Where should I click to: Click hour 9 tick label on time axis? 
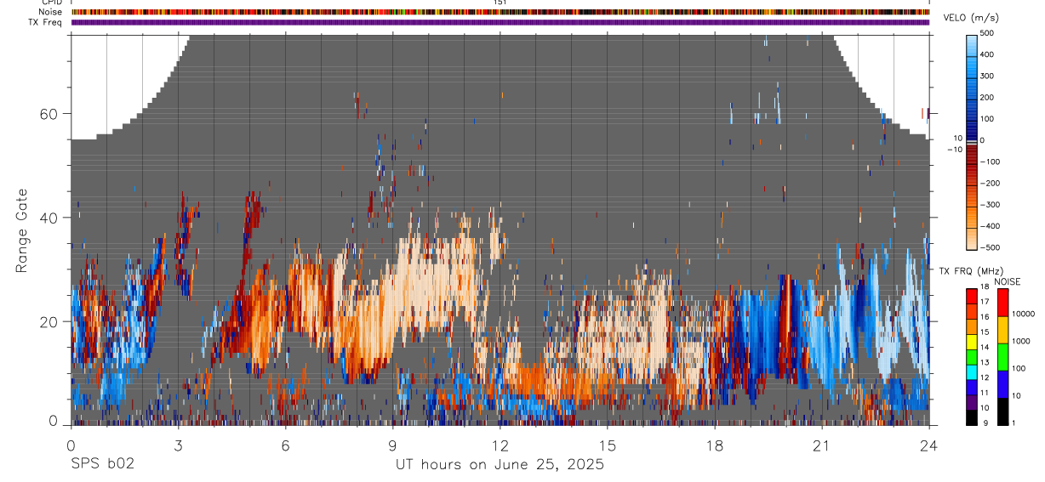pos(392,445)
